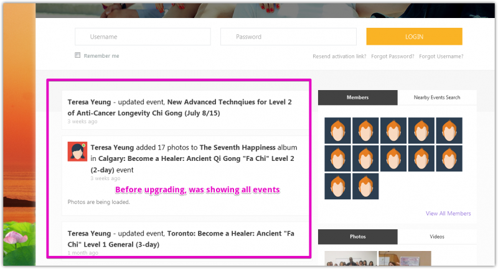498x269 pixels.
Task: Click Teresa Yeung's avatar in the activity feed
Action: coord(77,152)
